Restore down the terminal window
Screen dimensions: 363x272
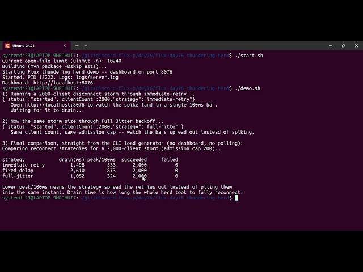(343, 46)
